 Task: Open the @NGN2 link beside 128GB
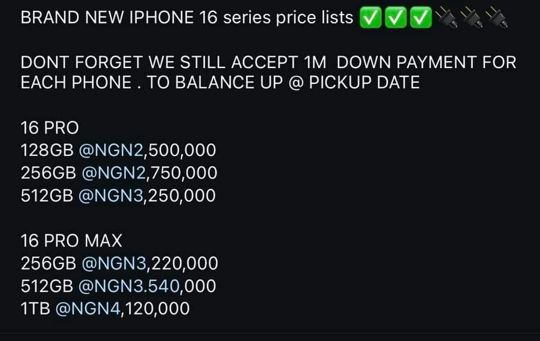111,150
